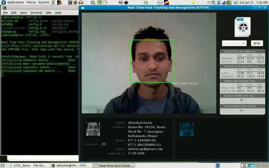Click the phone number ending (C)
Screen dimensions: 269x168
144,144
